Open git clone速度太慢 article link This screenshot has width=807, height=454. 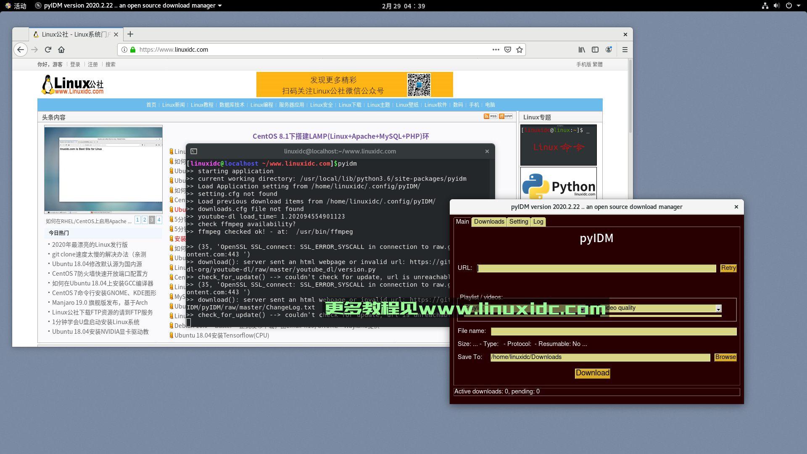pyautogui.click(x=99, y=254)
